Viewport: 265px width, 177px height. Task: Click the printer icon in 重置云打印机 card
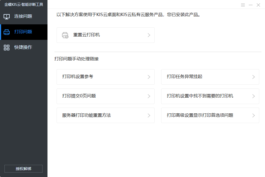[65, 35]
